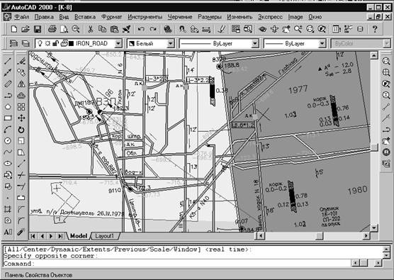
Task: Switch to the Layout1 tab
Action: click(105, 236)
